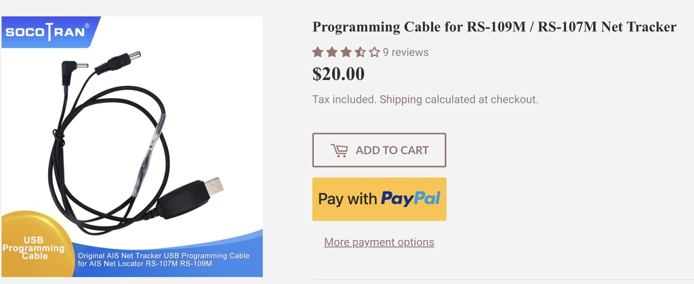The image size is (694, 284).
Task: Click the Programming Cable product title
Action: (x=494, y=27)
